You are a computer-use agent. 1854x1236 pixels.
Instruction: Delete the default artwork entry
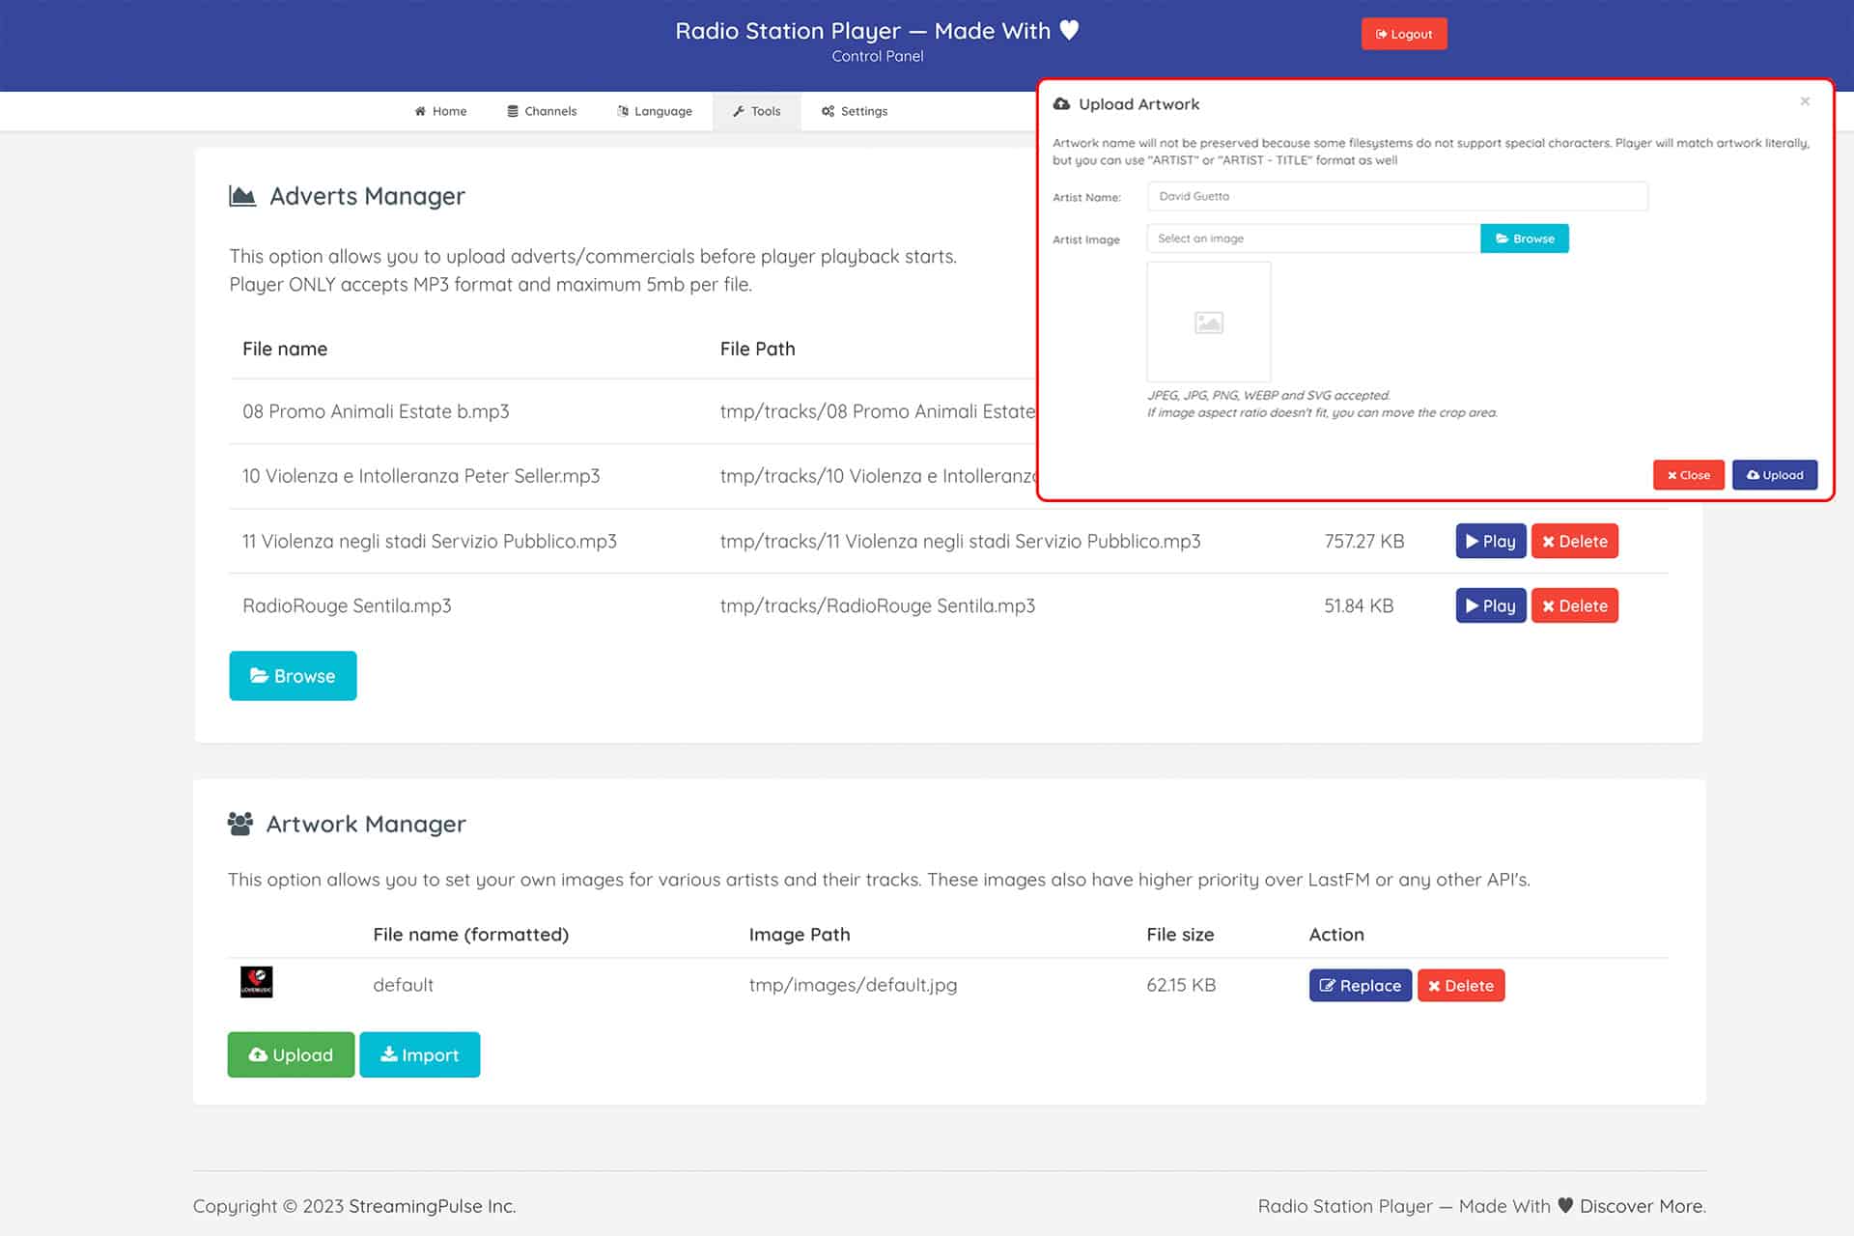[x=1460, y=985]
